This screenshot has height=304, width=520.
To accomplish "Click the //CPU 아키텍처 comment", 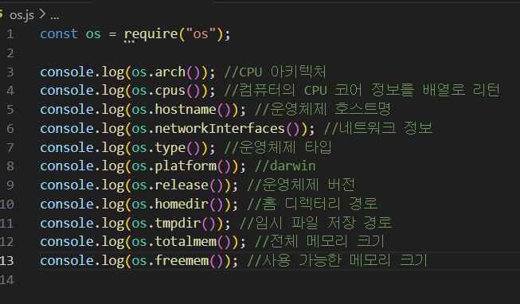I will (276, 72).
